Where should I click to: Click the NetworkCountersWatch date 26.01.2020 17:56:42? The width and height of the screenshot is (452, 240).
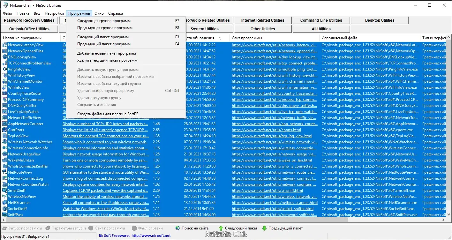click(x=200, y=184)
